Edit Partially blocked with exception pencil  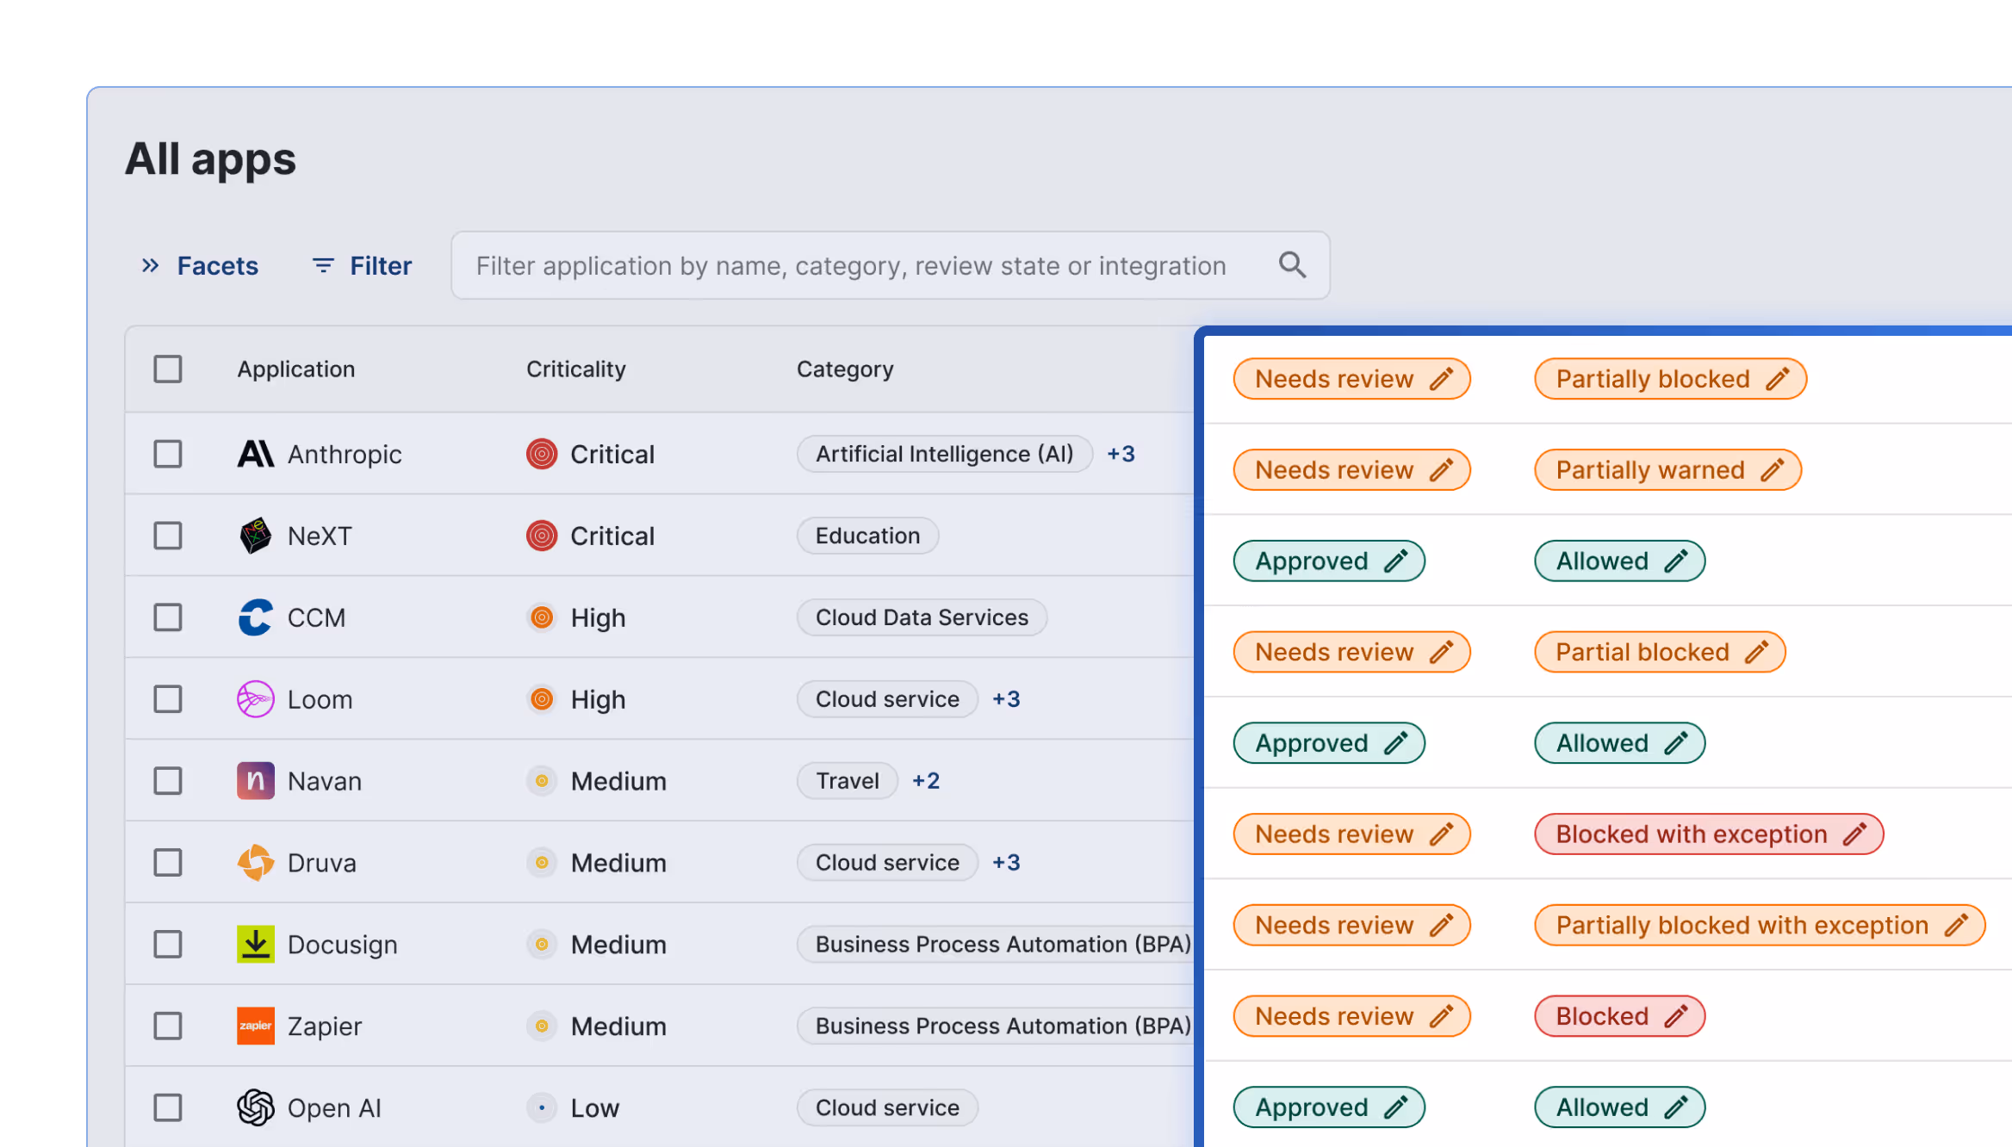pyautogui.click(x=1956, y=926)
